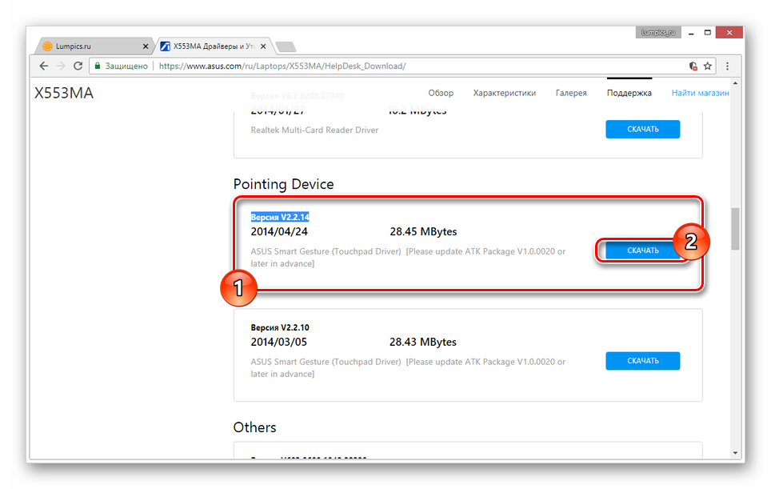The height and width of the screenshot is (489, 771).
Task: Download touchpad driver V2.2.14 via СКАЧАТЬ
Action: coord(643,251)
